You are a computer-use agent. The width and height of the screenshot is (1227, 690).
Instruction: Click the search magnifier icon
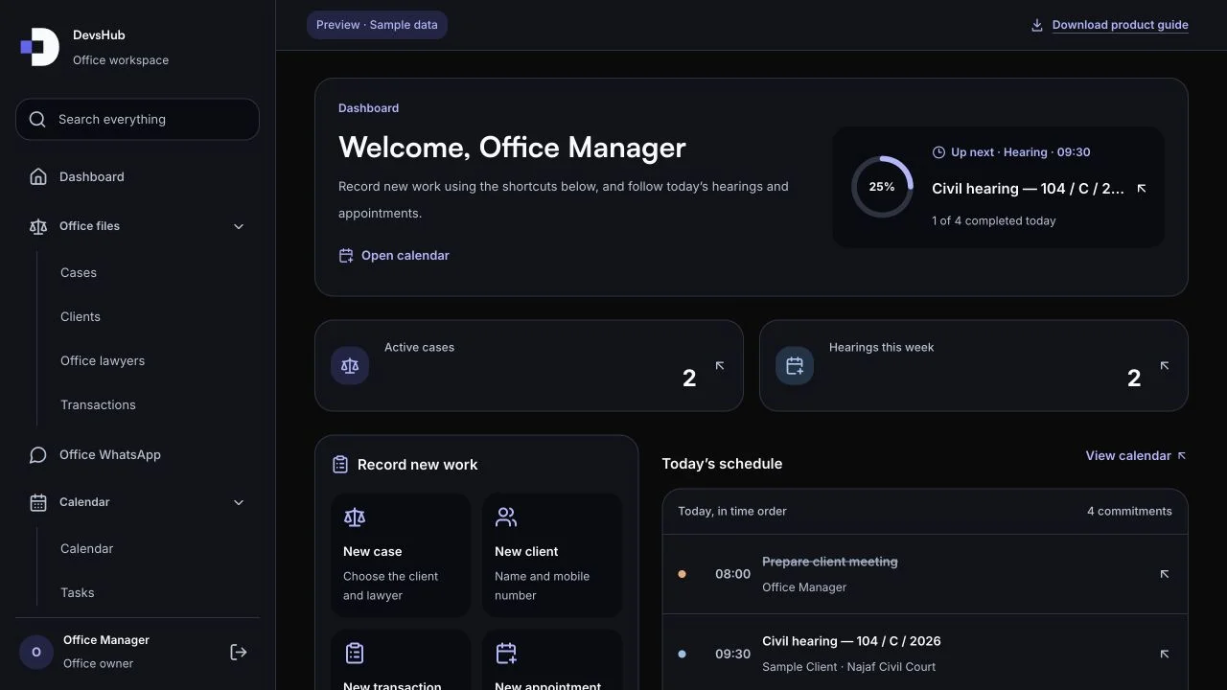pos(37,120)
